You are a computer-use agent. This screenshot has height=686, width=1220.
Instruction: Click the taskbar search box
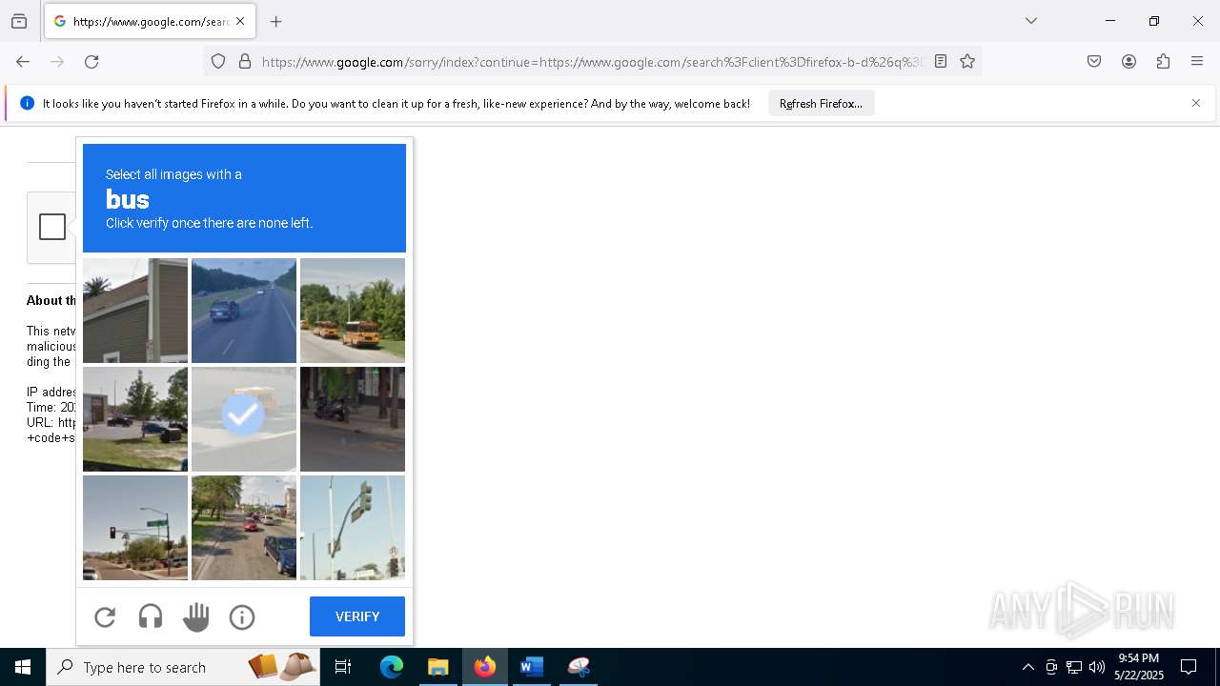pos(183,667)
